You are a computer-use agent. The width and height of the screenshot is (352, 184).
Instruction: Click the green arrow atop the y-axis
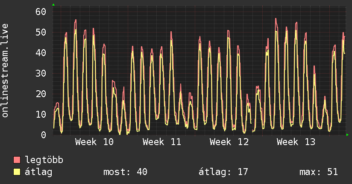pos(53,5)
